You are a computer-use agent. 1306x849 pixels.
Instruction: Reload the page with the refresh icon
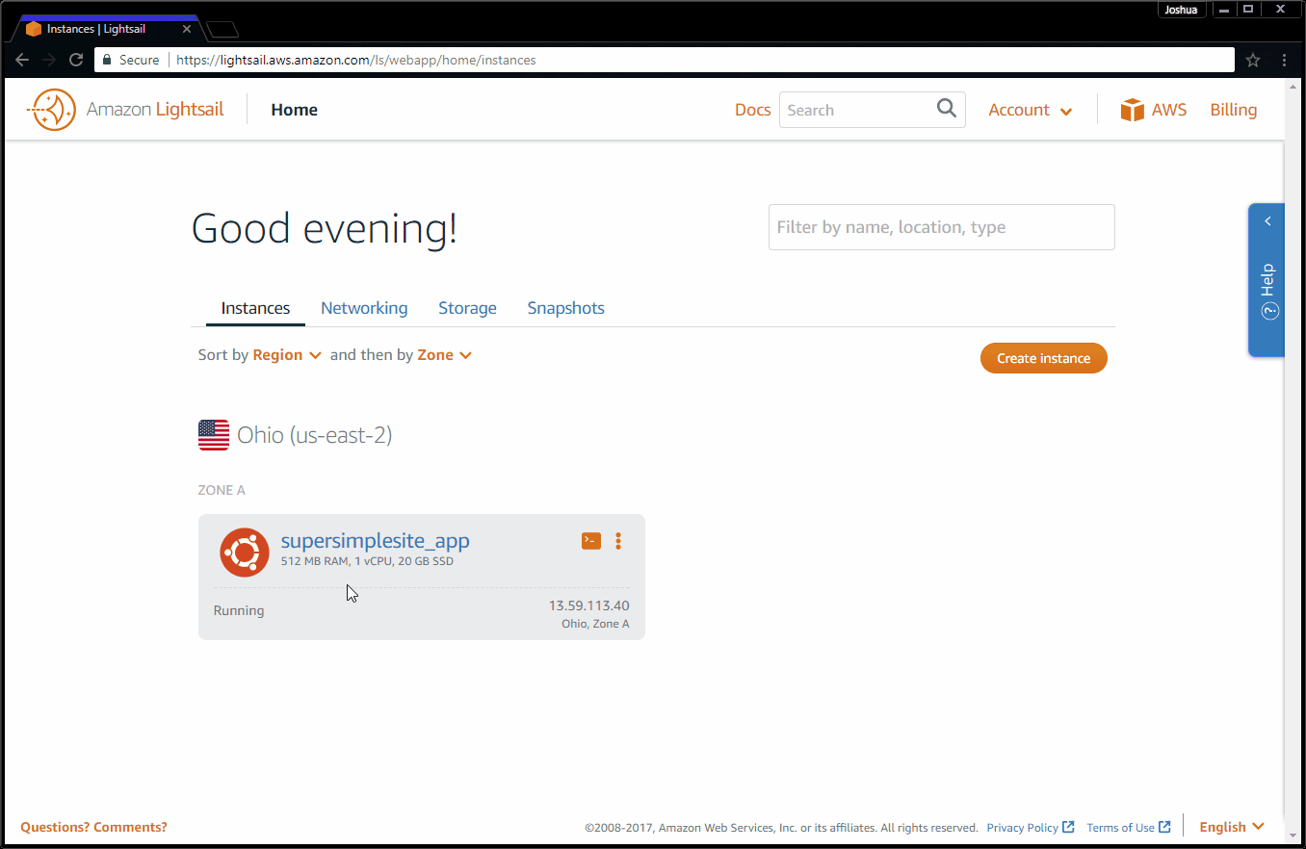[x=76, y=60]
